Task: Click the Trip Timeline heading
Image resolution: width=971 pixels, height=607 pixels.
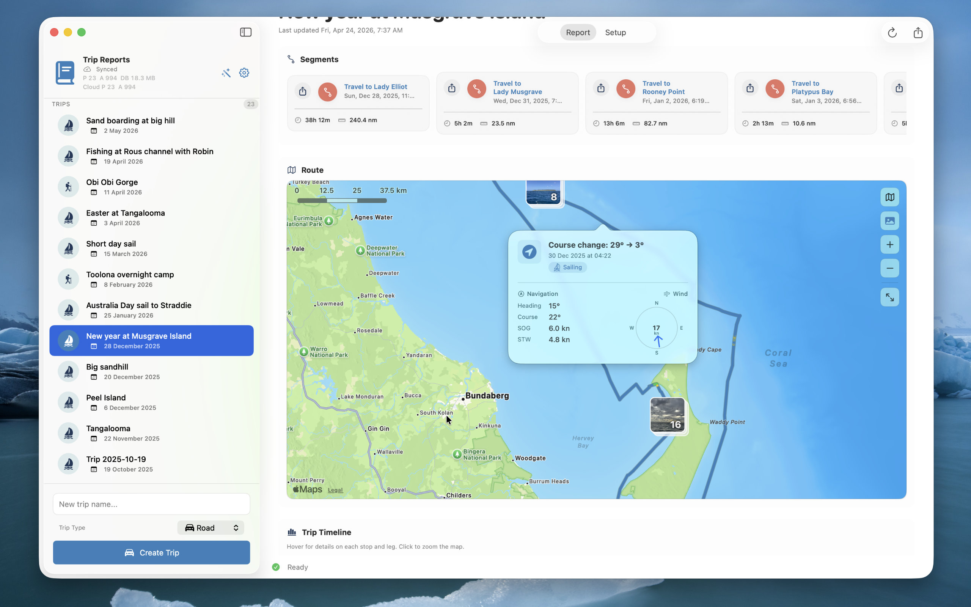Action: click(326, 532)
